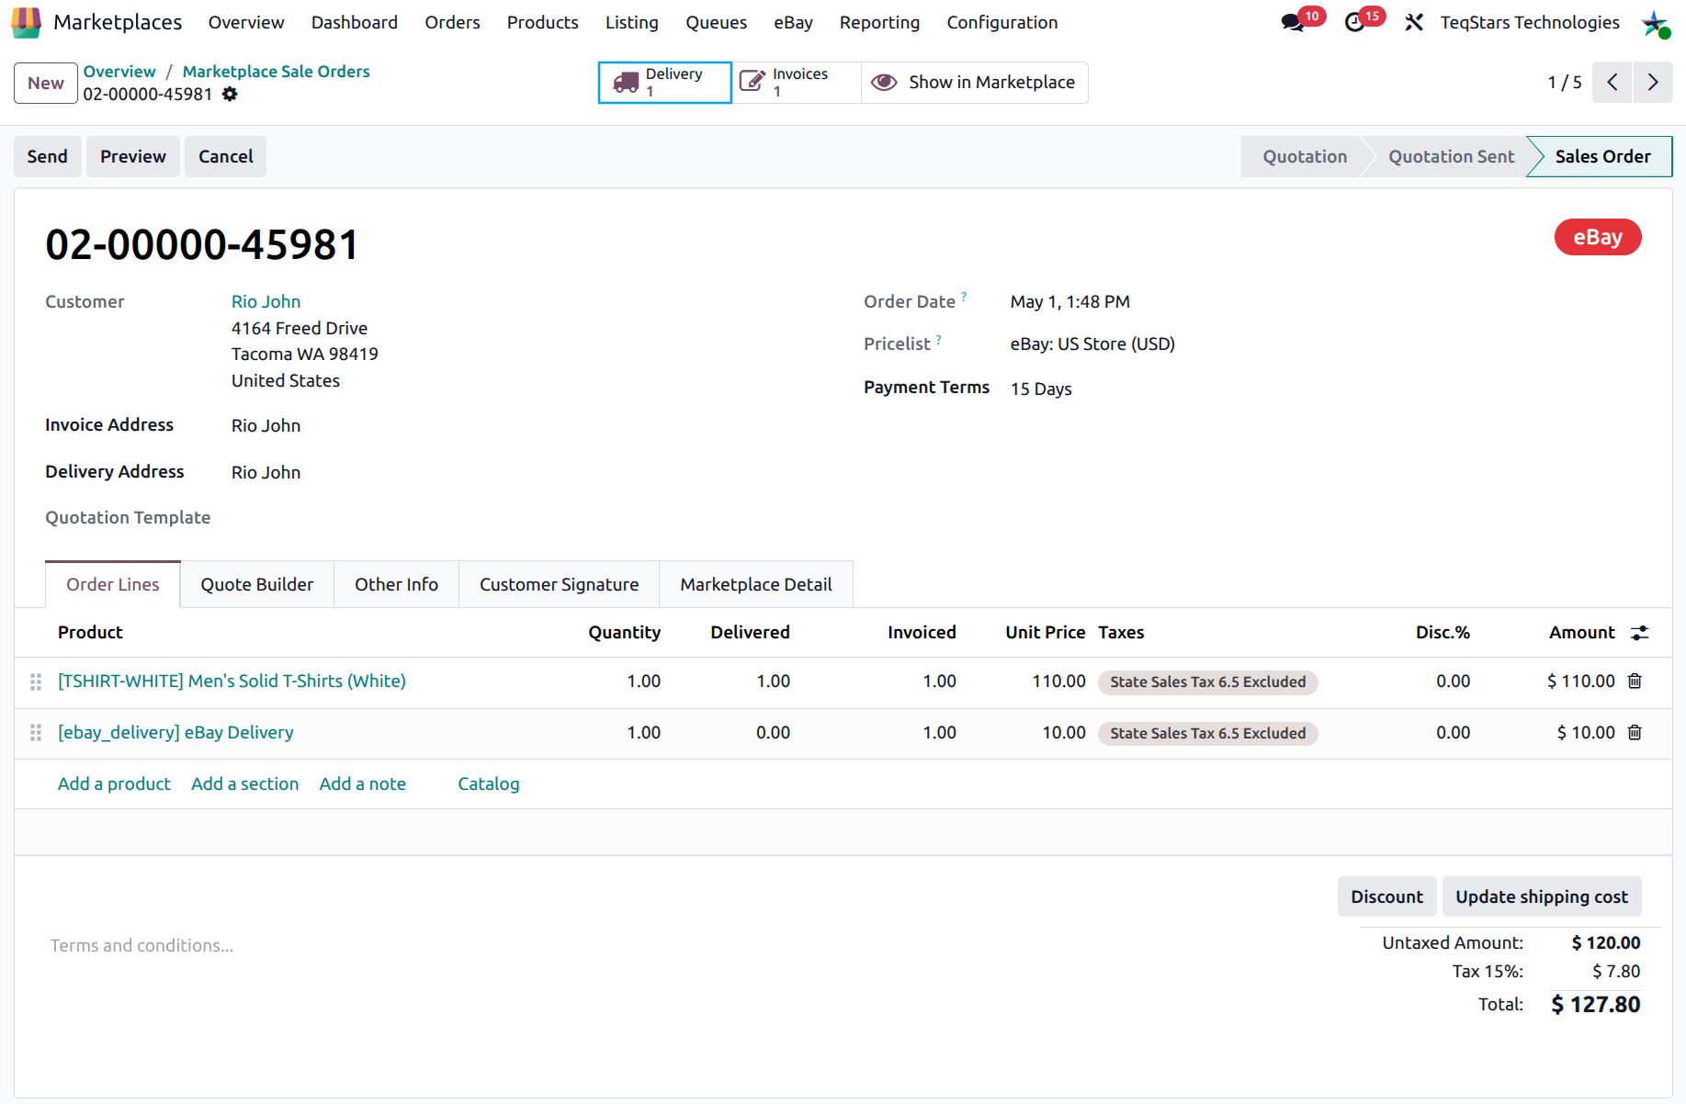Click the Order Date help question mark

point(964,296)
